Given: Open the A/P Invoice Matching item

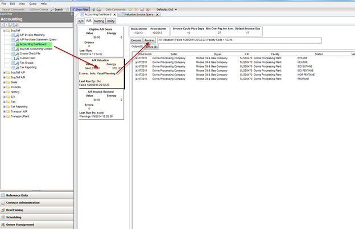Looking at the screenshot, I should pyautogui.click(x=32, y=35).
